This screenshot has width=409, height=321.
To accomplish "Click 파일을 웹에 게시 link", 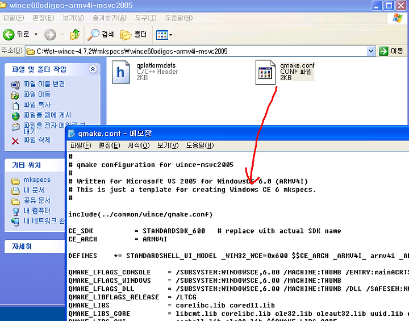I will pos(47,115).
